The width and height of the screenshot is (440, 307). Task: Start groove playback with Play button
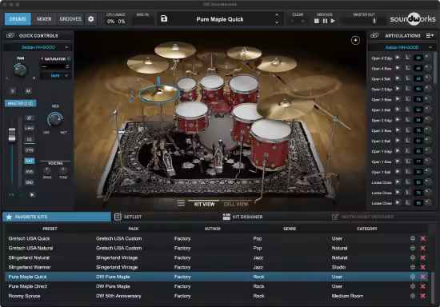pyautogui.click(x=333, y=21)
